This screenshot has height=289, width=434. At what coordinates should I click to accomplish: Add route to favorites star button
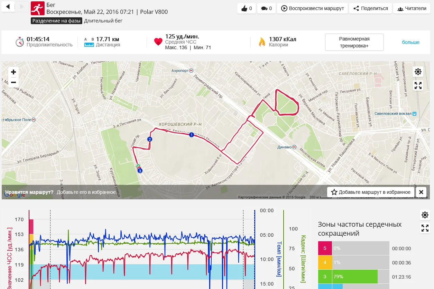[371, 192]
